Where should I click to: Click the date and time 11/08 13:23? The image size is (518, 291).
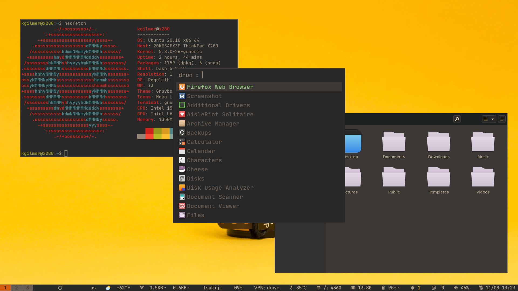[497, 288]
